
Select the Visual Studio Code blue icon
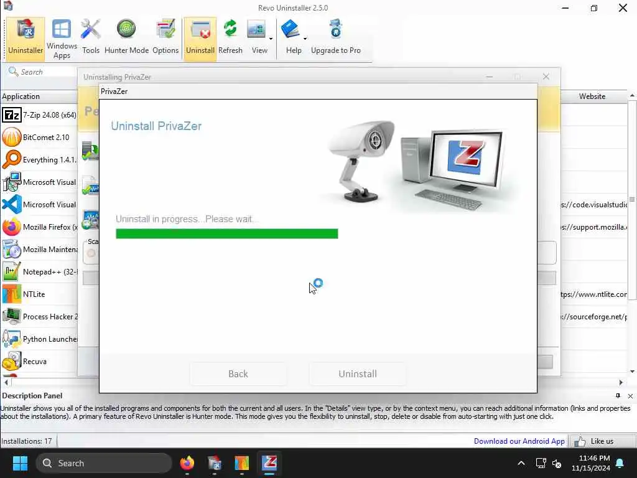pyautogui.click(x=11, y=204)
